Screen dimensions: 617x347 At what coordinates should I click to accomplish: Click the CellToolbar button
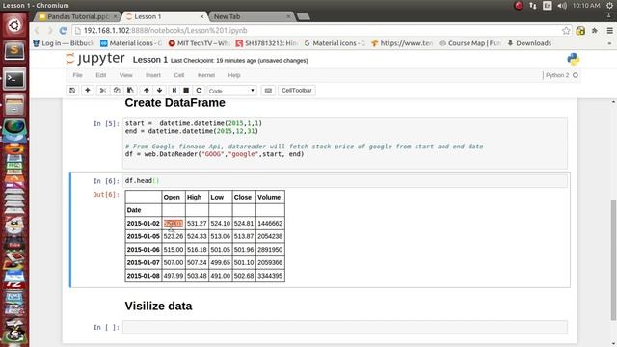296,90
